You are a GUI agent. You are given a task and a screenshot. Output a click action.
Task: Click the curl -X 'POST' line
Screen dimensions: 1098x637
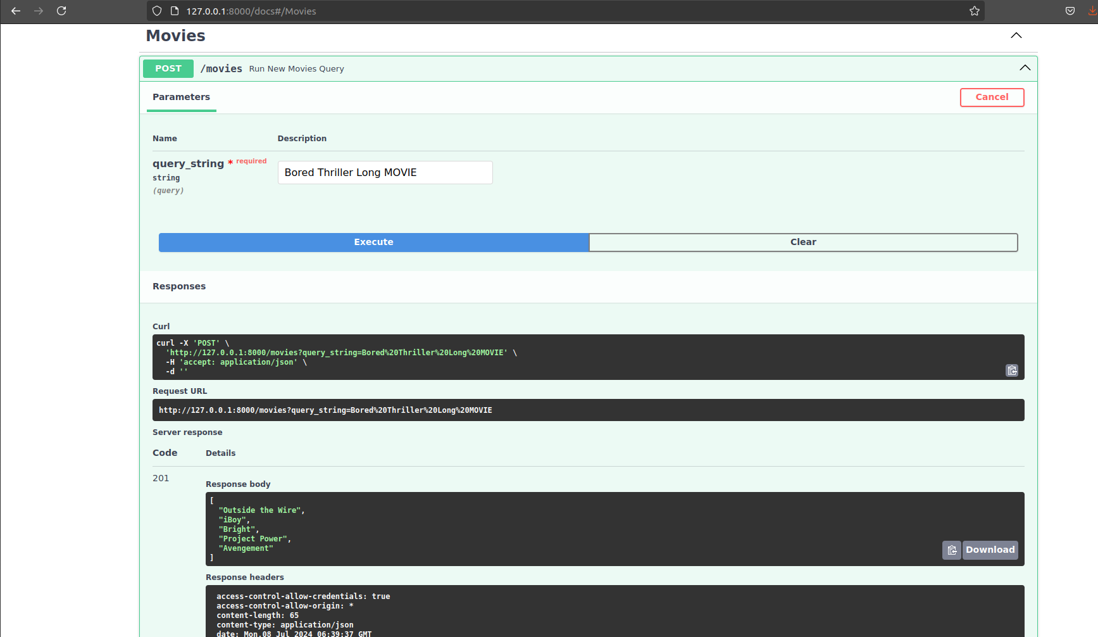[x=193, y=343]
